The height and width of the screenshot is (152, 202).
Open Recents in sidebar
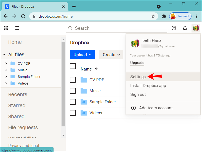(x=18, y=94)
